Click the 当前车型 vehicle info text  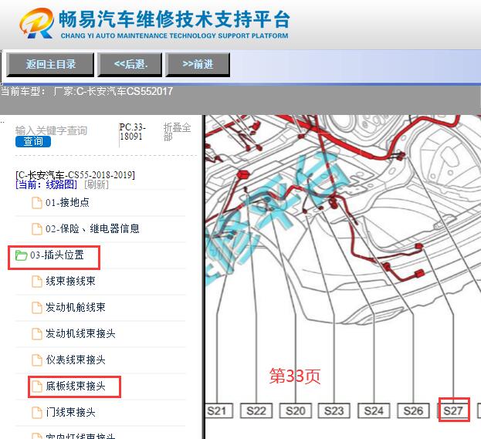click(86, 91)
